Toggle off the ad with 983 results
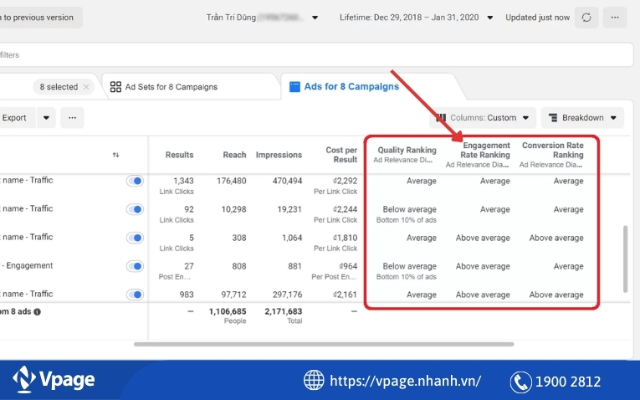The image size is (640, 400). tap(135, 295)
